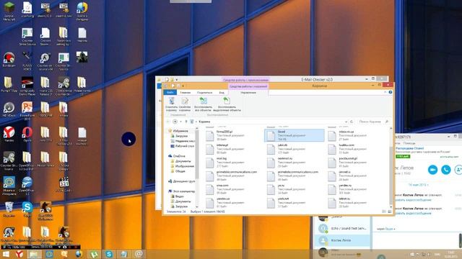
Task: Click the Explorer help question mark icon
Action: pos(391,92)
